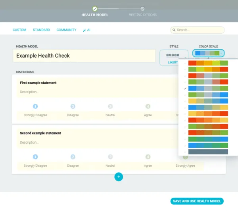Open the Color Scale dropdown
This screenshot has width=238, height=212.
click(x=208, y=53)
